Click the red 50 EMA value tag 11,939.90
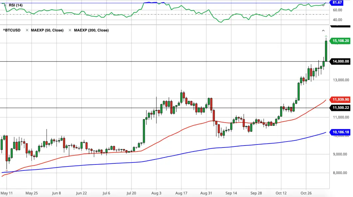The width and height of the screenshot is (353, 197). click(x=340, y=99)
